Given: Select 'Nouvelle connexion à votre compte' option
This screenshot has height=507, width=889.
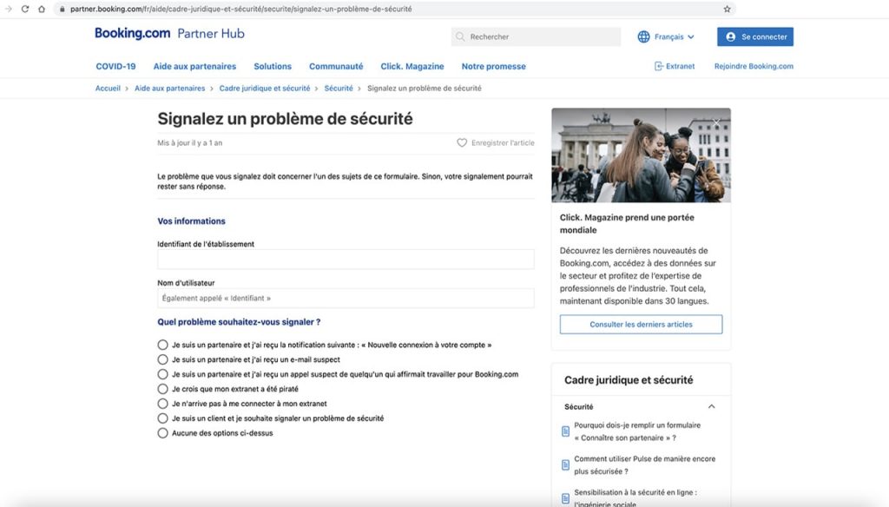Looking at the screenshot, I should pyautogui.click(x=162, y=345).
